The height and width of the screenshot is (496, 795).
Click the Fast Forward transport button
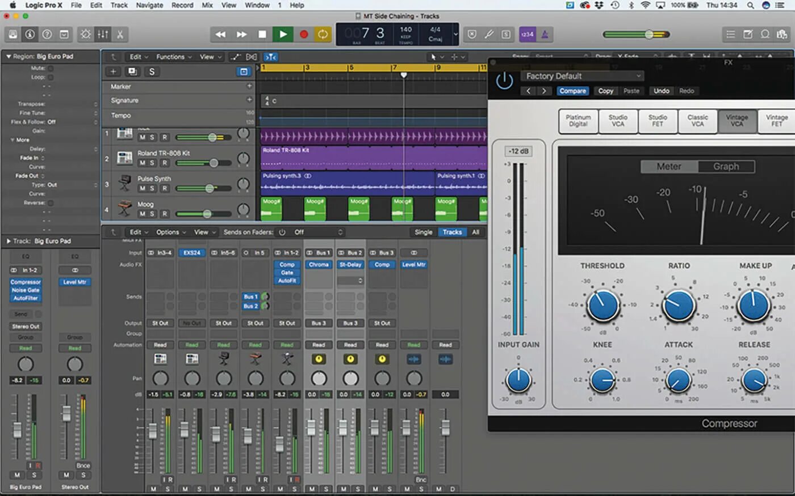click(241, 35)
